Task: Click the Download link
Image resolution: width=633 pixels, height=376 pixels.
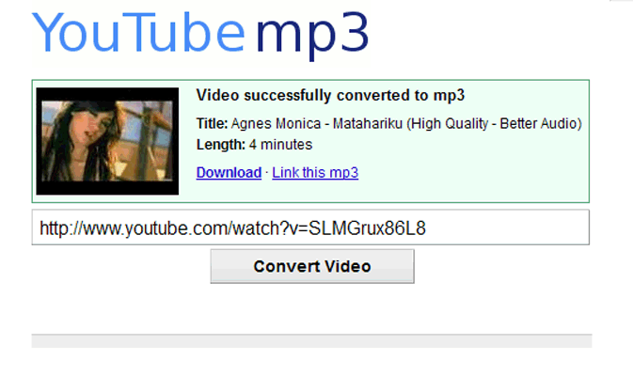Action: click(x=229, y=173)
